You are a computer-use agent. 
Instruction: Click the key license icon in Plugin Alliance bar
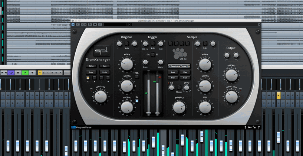(x=250, y=127)
